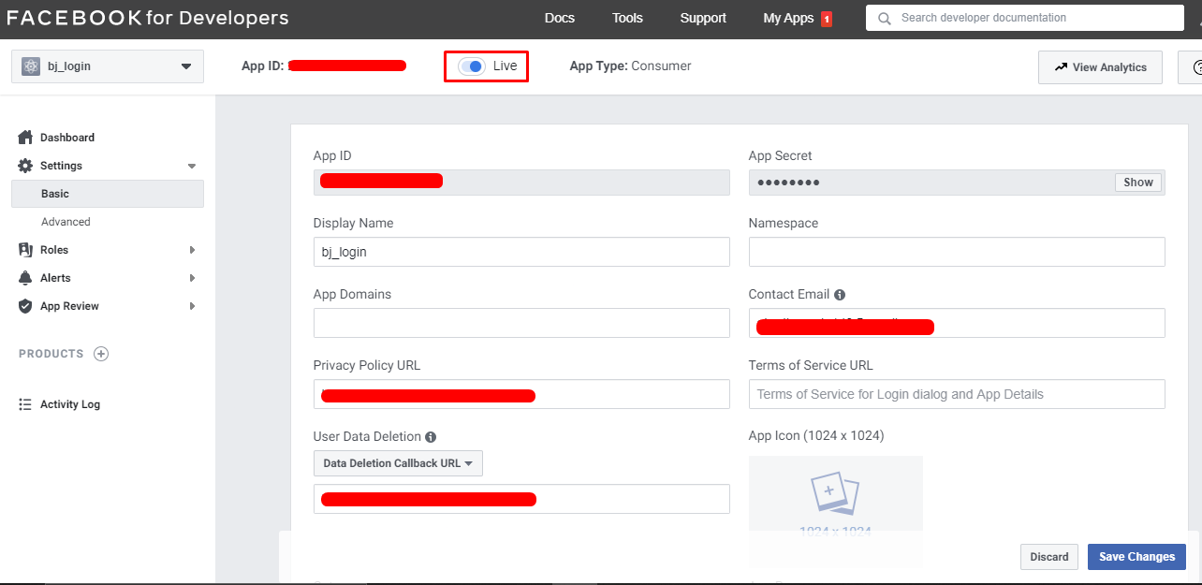Image resolution: width=1202 pixels, height=585 pixels.
Task: Open Alerts using the bell icon
Action: [25, 277]
